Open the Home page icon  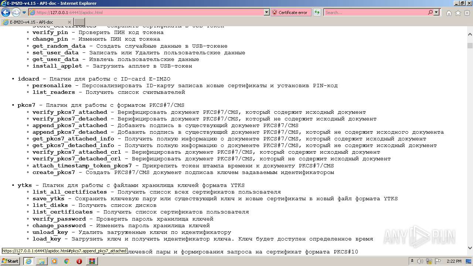[449, 13]
